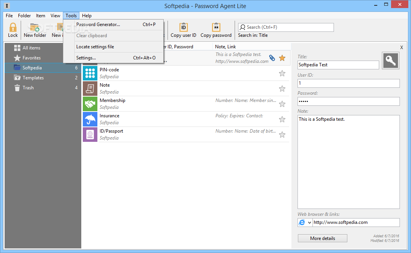Screen dimensions: 411x253
Task: Click the Password field
Action: point(349,101)
